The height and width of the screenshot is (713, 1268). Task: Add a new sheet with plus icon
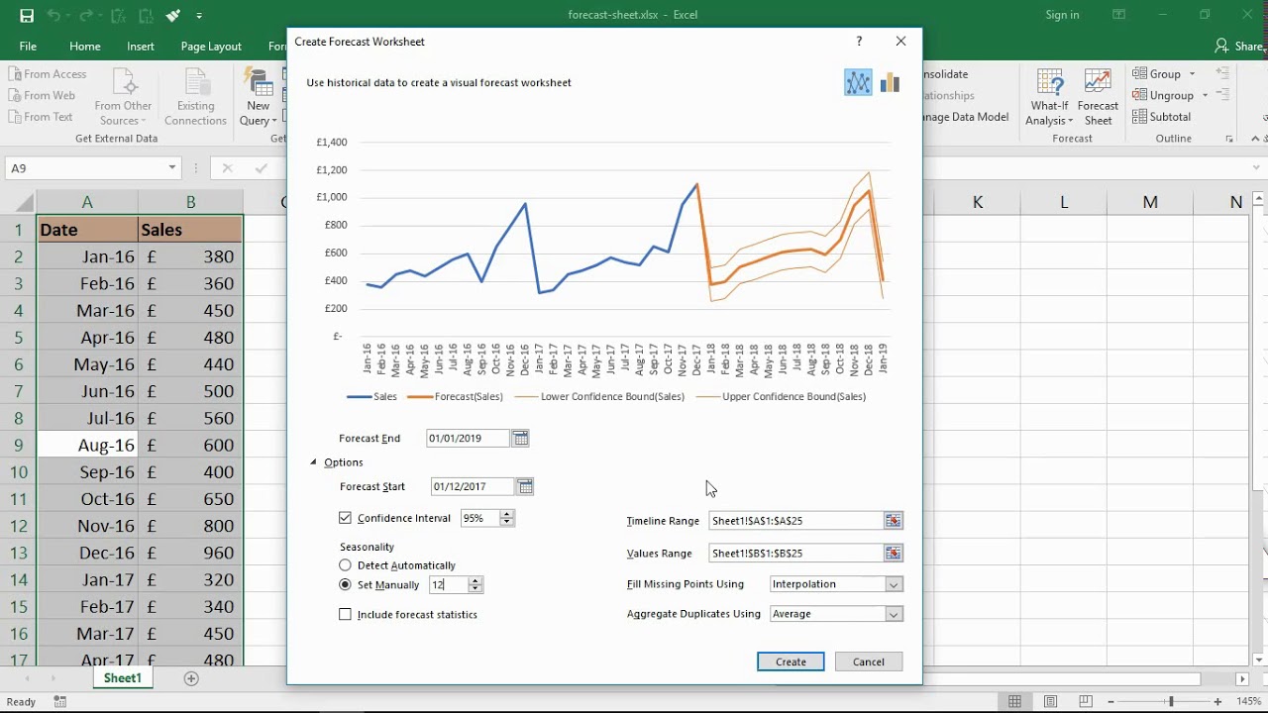pyautogui.click(x=191, y=678)
